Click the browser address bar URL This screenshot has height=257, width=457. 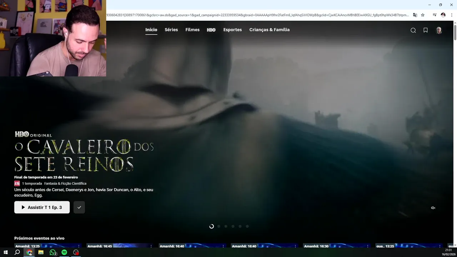(x=258, y=15)
